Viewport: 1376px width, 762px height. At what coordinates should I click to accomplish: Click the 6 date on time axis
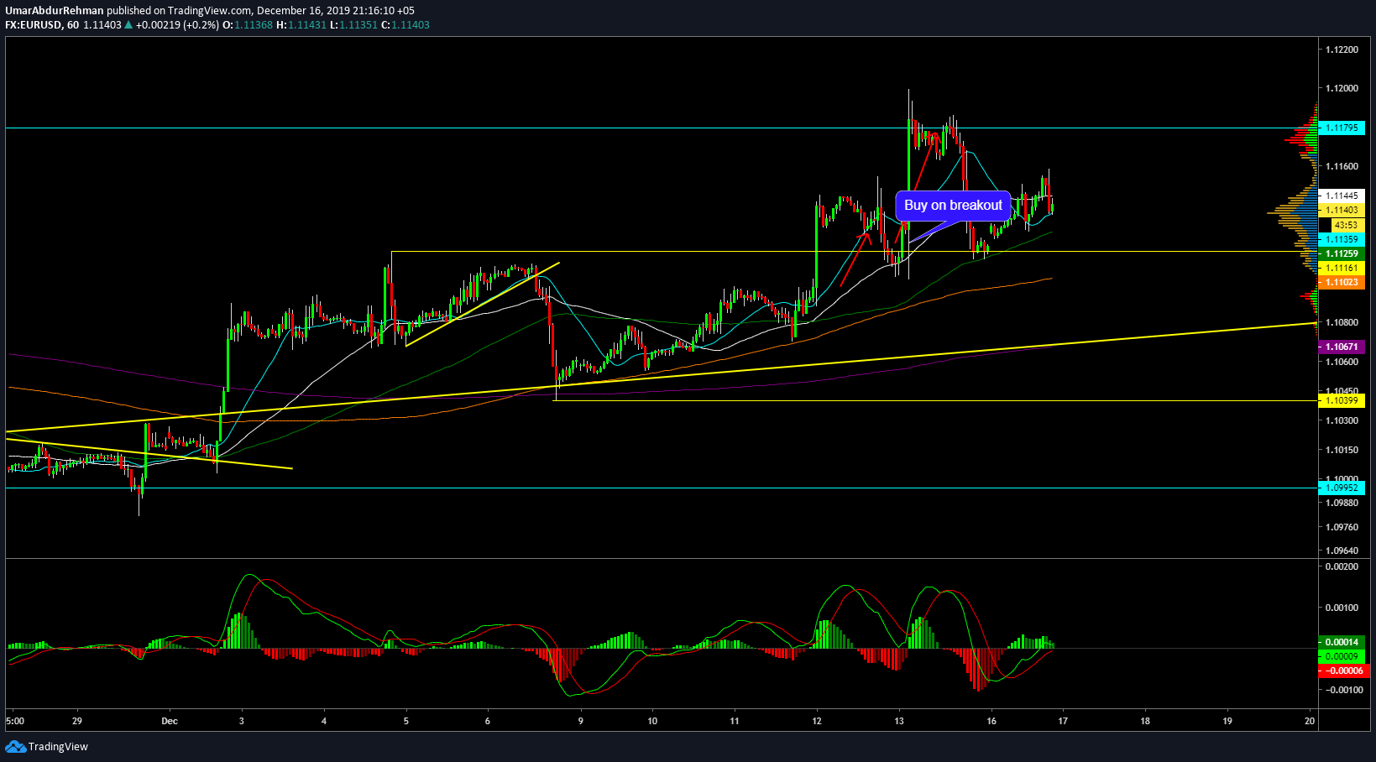(x=488, y=721)
